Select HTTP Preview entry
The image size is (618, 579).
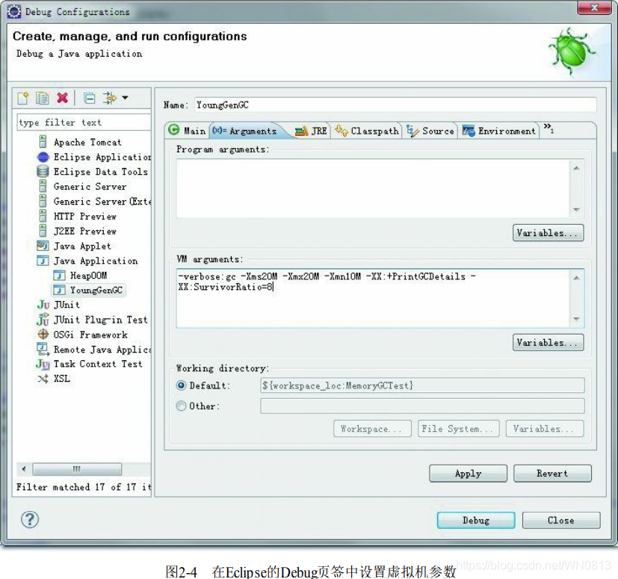pos(84,217)
